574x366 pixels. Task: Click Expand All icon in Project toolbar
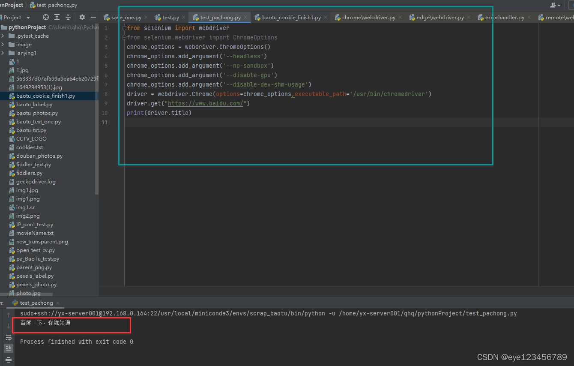coord(57,17)
